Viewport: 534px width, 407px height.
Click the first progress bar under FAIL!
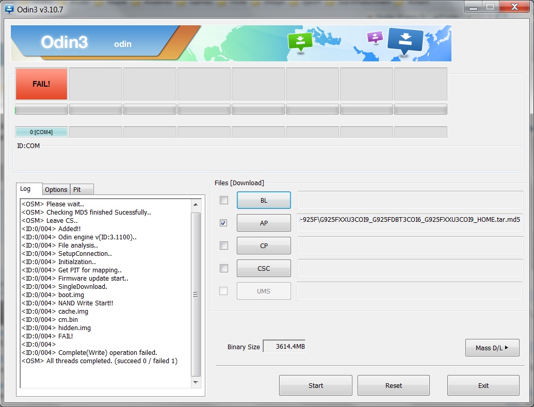pyautogui.click(x=42, y=109)
